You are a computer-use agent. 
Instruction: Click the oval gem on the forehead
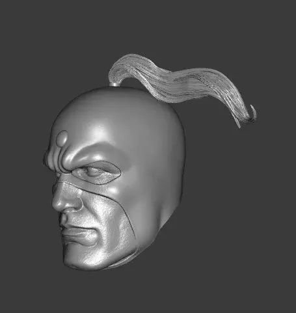point(62,138)
